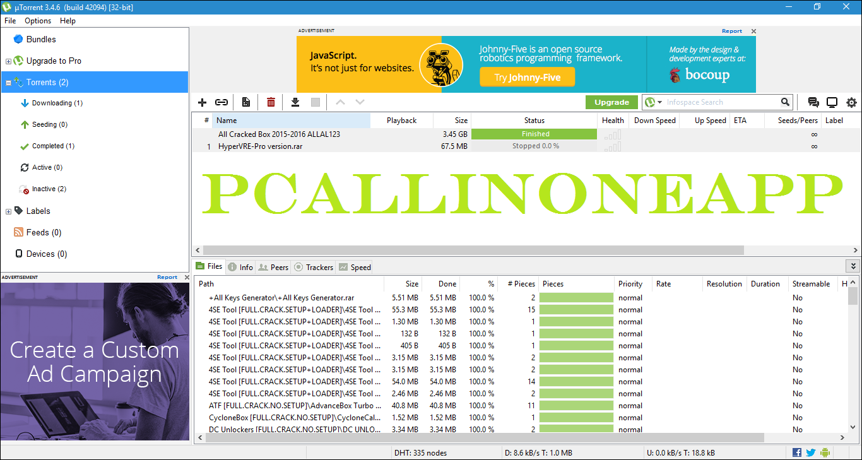Image resolution: width=862 pixels, height=460 pixels.
Task: Click Move Up Queue arrow
Action: point(340,102)
